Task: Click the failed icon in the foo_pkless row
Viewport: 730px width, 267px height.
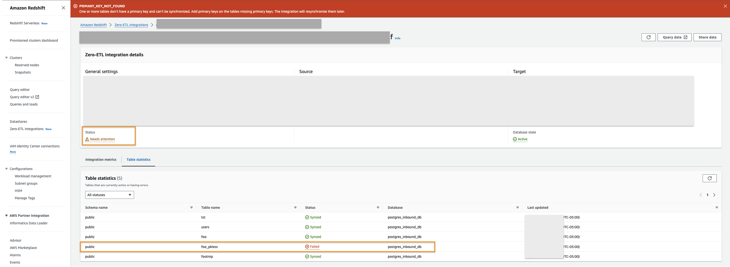Action: coord(307,247)
